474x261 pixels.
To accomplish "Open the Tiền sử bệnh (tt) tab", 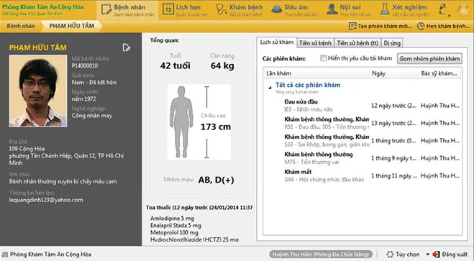I will pyautogui.click(x=357, y=43).
